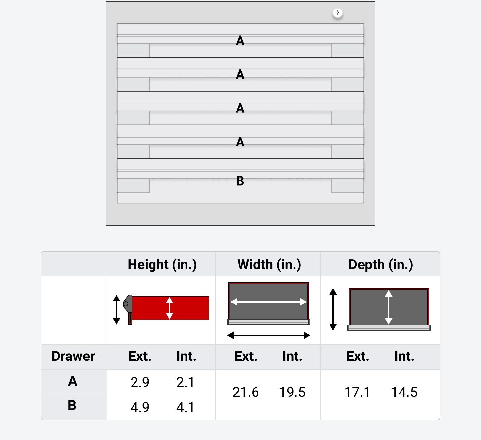Select row B label in dimensions table
This screenshot has width=481, height=440.
pyautogui.click(x=72, y=405)
